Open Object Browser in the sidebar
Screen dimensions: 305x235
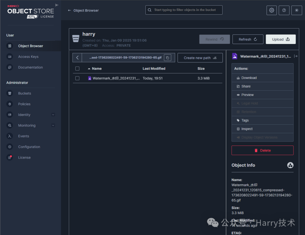click(30, 46)
